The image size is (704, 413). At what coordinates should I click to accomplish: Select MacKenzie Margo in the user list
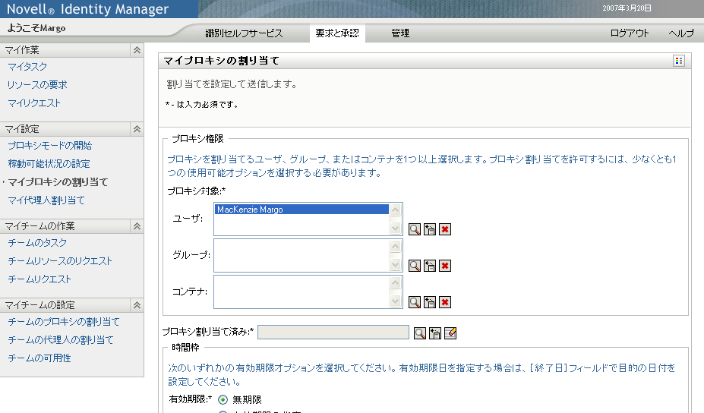pyautogui.click(x=249, y=210)
